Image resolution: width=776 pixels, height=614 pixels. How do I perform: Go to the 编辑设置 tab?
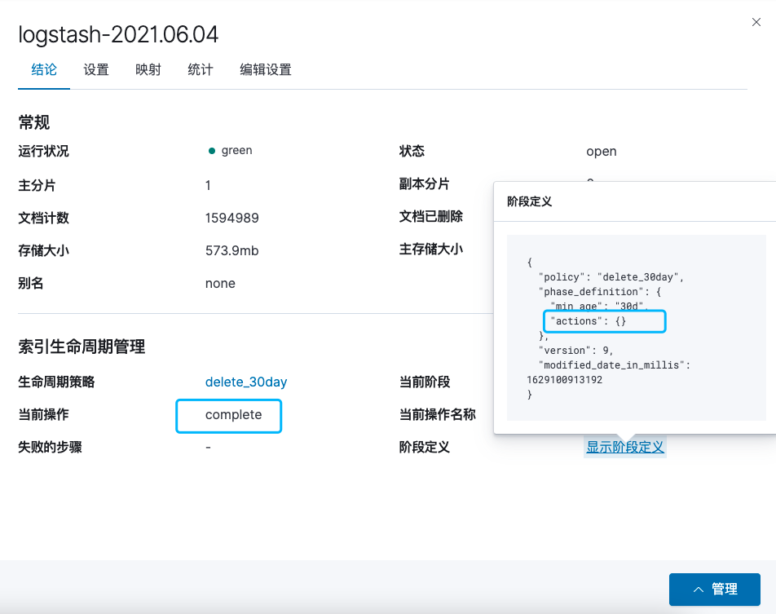coord(266,70)
